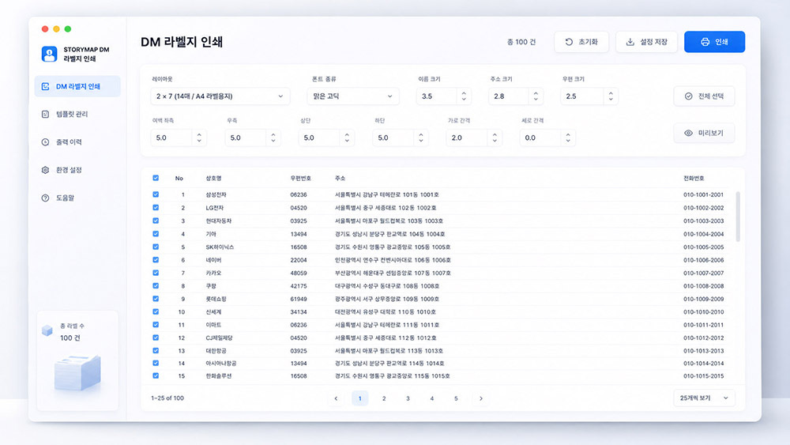Click the 미리보기 preview button
Screen dimensions: 790x445
click(704, 133)
